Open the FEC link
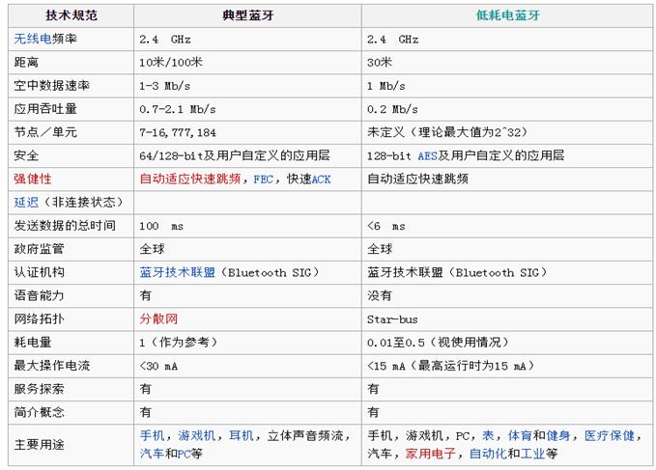 263,180
